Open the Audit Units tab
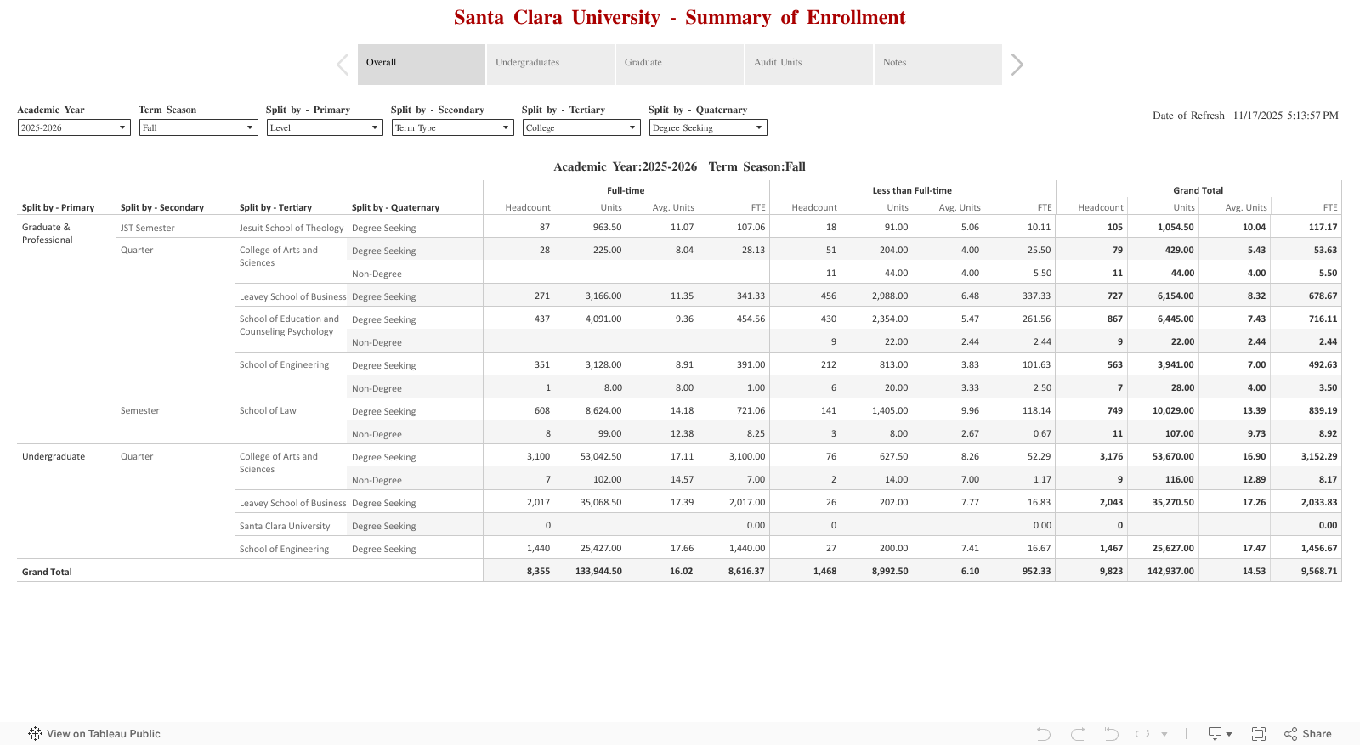The width and height of the screenshot is (1360, 745). pyautogui.click(x=809, y=65)
